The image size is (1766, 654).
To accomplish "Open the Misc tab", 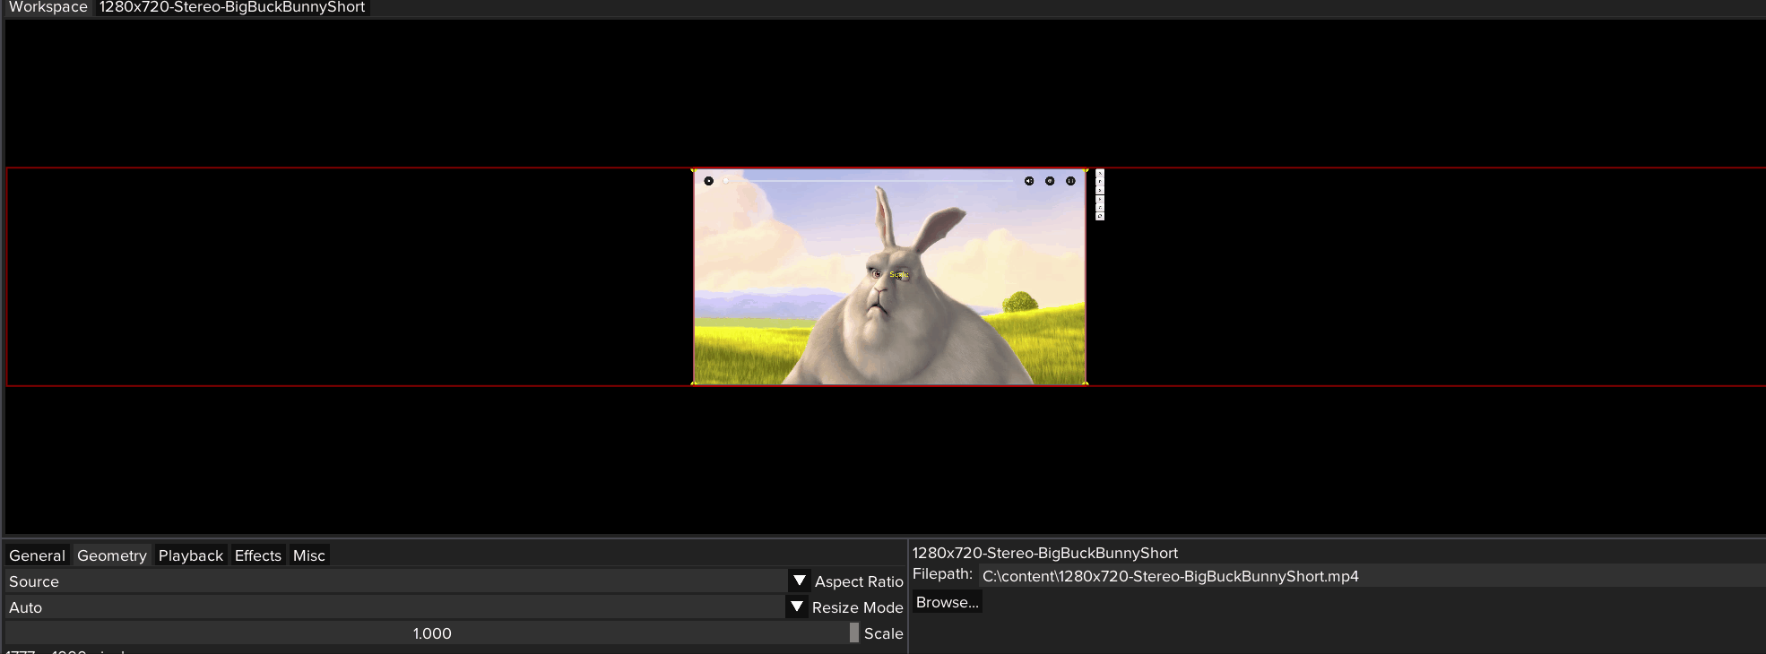I will click(308, 555).
